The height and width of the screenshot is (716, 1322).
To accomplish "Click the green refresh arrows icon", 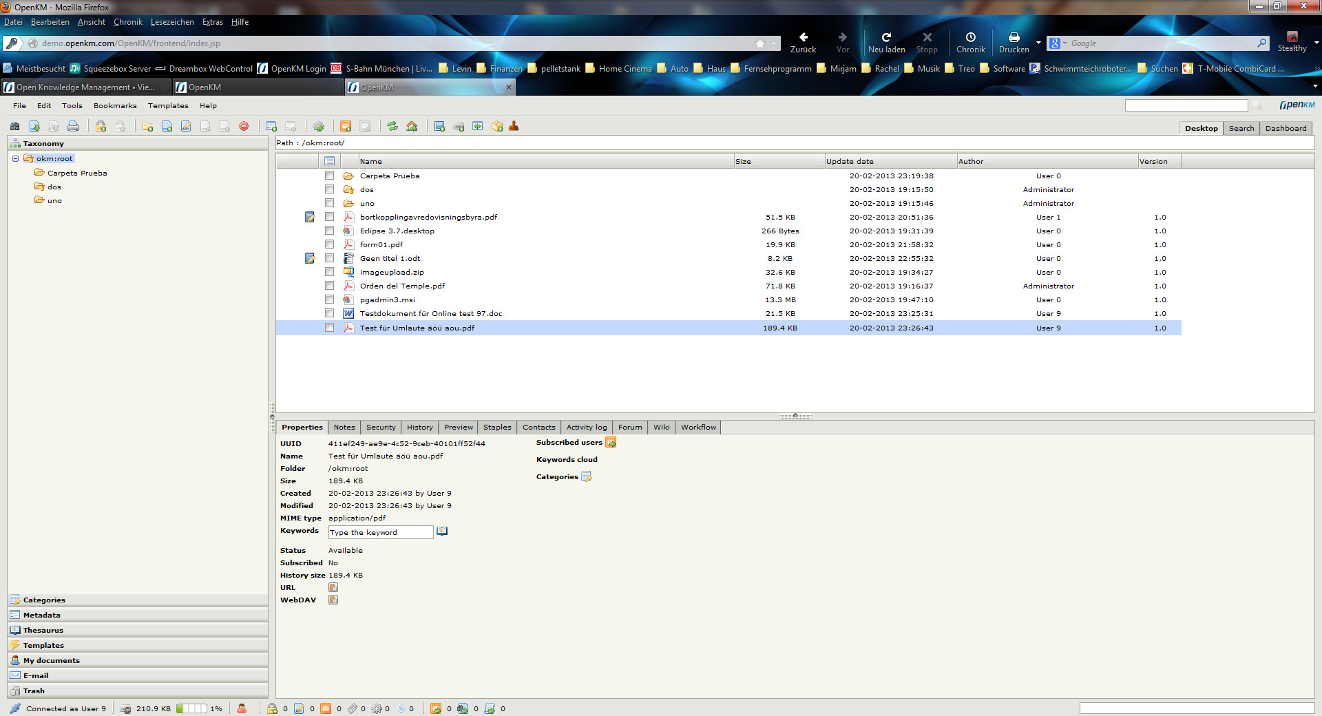I will (x=392, y=126).
